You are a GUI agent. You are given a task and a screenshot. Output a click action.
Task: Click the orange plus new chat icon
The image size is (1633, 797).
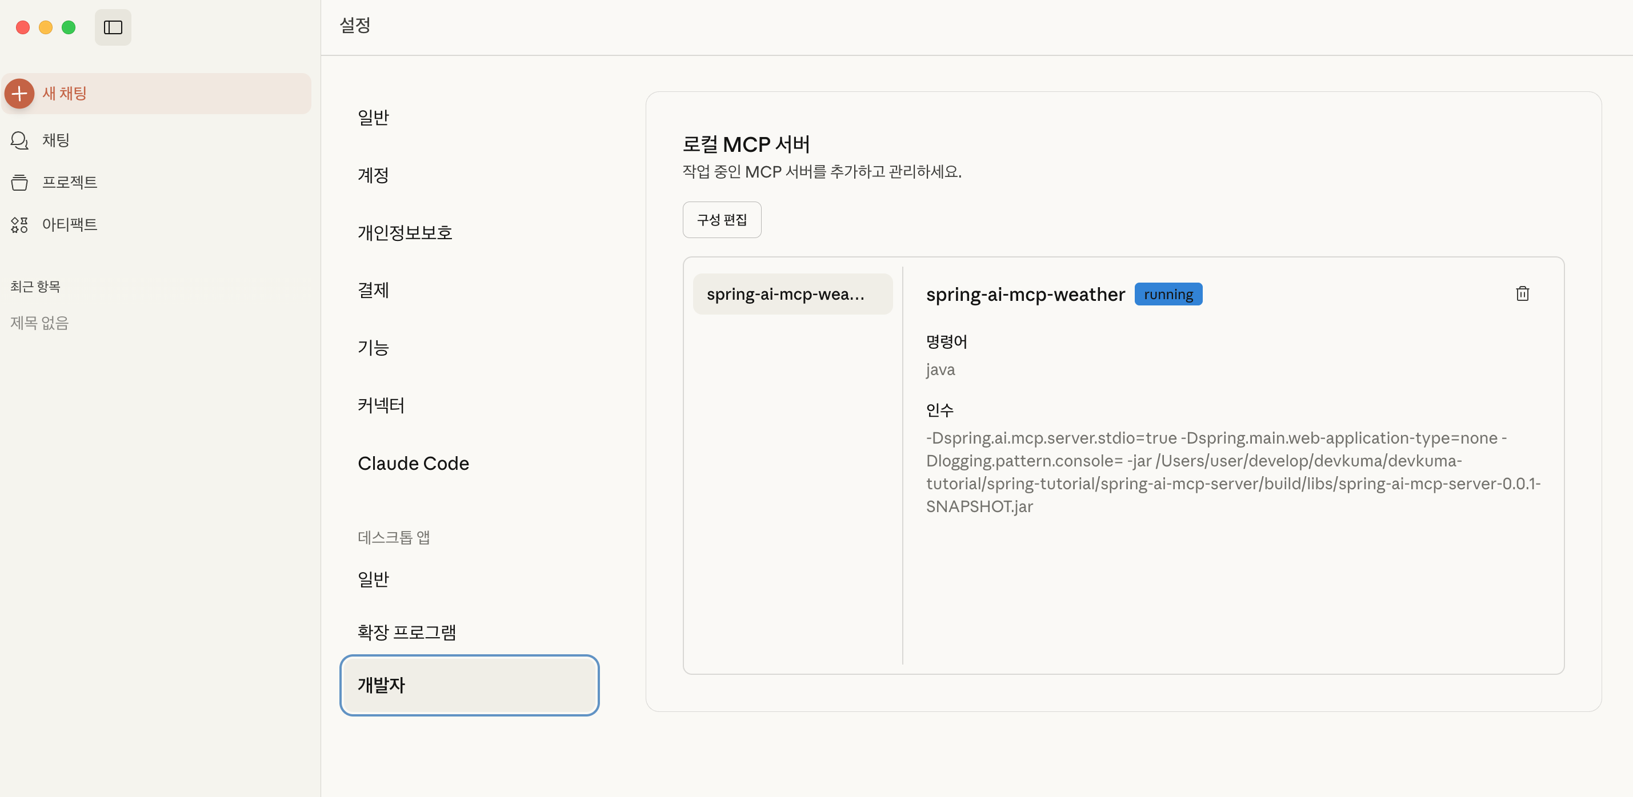[19, 93]
